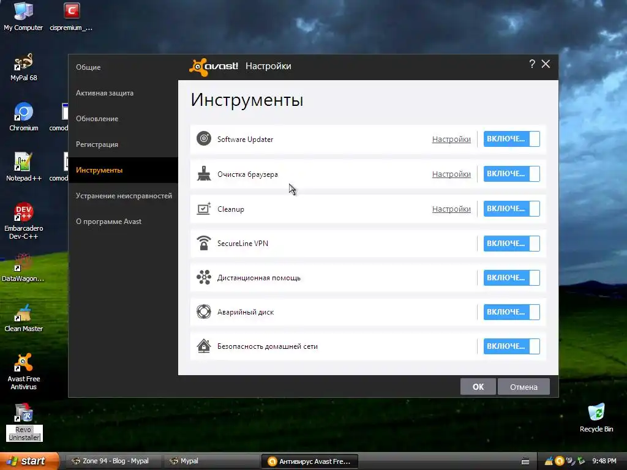Image resolution: width=627 pixels, height=470 pixels.
Task: Select the Embarcadero Dev-C++ desktop icon
Action: tap(24, 220)
